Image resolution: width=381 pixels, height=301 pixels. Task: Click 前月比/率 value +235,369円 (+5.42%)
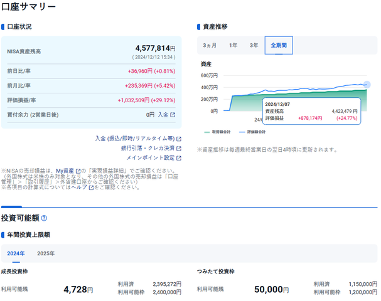[150, 86]
